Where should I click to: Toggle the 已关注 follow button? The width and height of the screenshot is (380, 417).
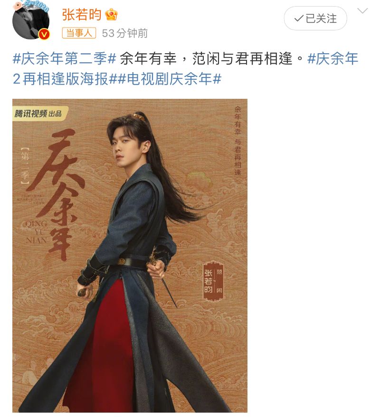(315, 19)
